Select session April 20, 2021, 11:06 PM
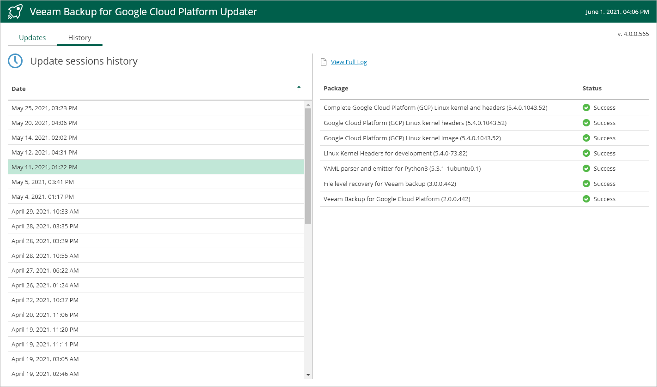Screen dimensions: 657x387 point(156,315)
